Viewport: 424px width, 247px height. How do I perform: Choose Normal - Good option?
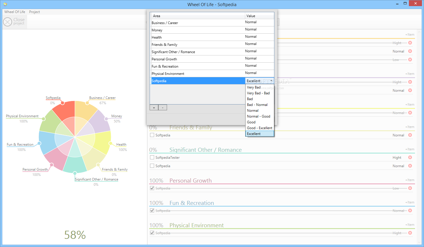(259, 116)
